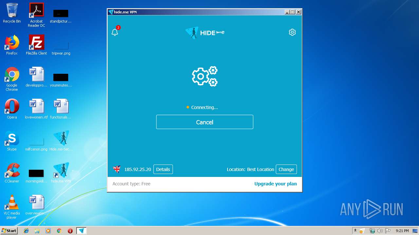Open the Upgrade your plan link
Screen dimensions: 419x235
276,184
